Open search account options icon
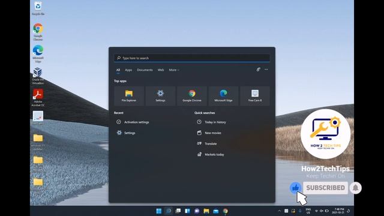Screen dimensions: 384x216 (x=258, y=70)
